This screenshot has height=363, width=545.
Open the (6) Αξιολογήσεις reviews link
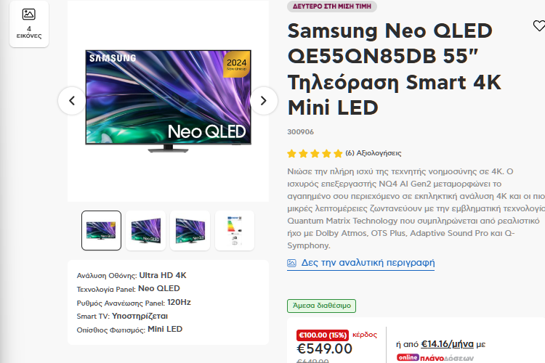pyautogui.click(x=374, y=153)
